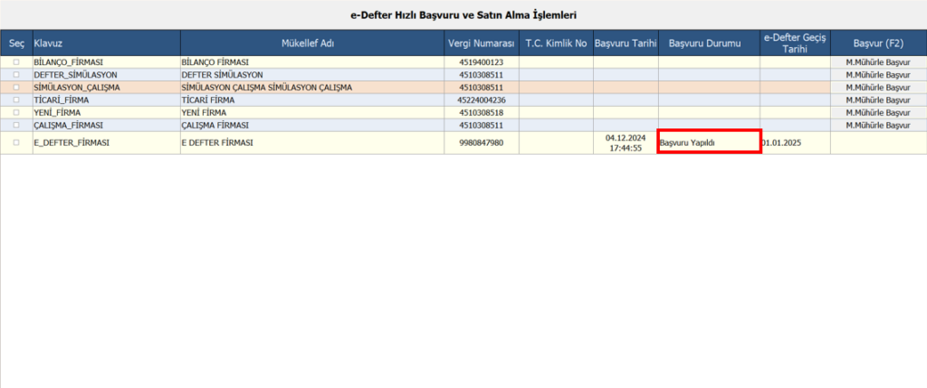Sort by Vergi Numarası column header
927x388 pixels.
pos(482,43)
